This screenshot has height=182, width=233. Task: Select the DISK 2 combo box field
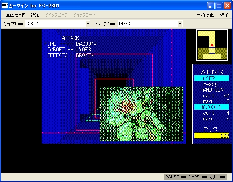(x=150, y=24)
